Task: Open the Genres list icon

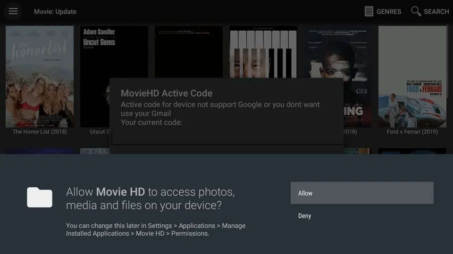Action: (x=369, y=11)
